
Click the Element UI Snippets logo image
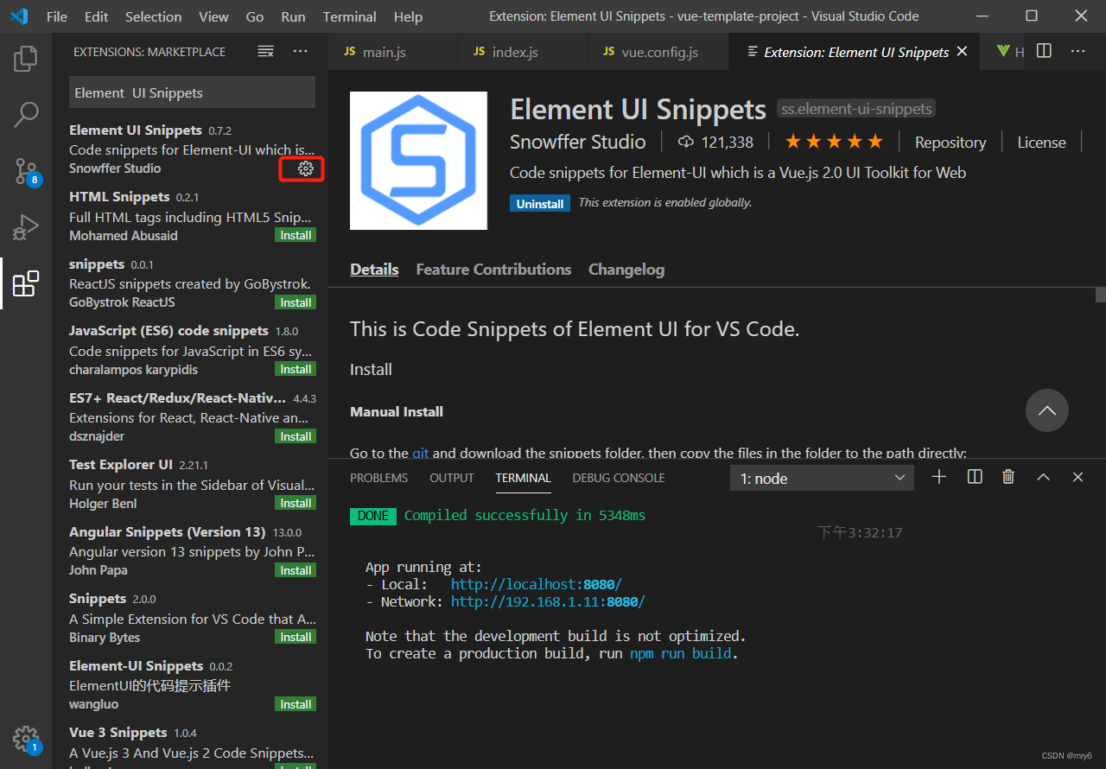coord(418,161)
